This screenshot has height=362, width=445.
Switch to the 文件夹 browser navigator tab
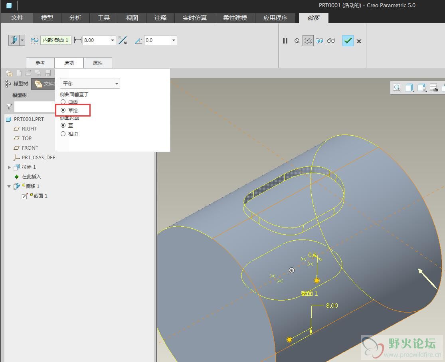pyautogui.click(x=44, y=83)
